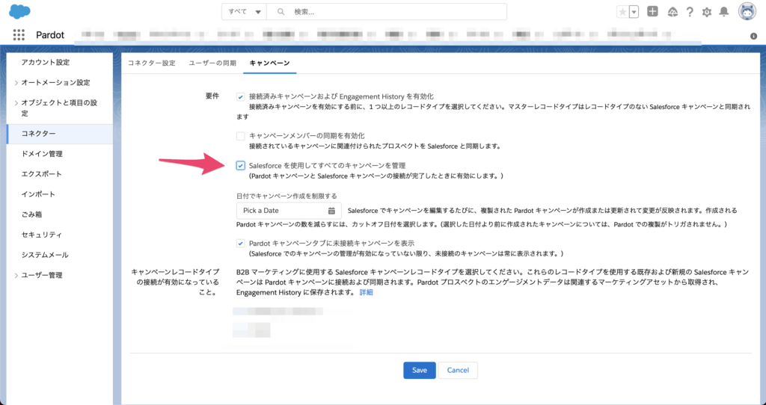
Task: Toggle Salesforce を使用してすべてのキャンペーンを管理 checkbox
Action: tap(240, 166)
